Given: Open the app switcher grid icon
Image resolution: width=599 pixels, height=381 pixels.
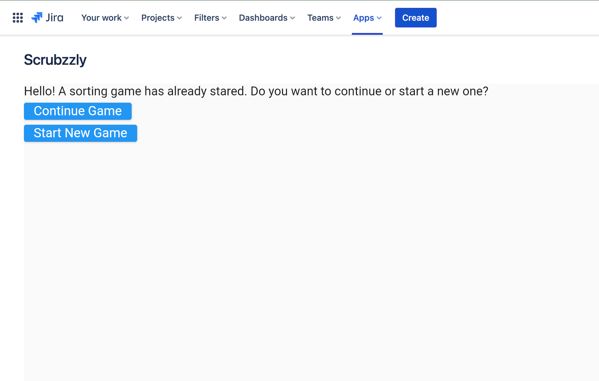Looking at the screenshot, I should point(17,18).
